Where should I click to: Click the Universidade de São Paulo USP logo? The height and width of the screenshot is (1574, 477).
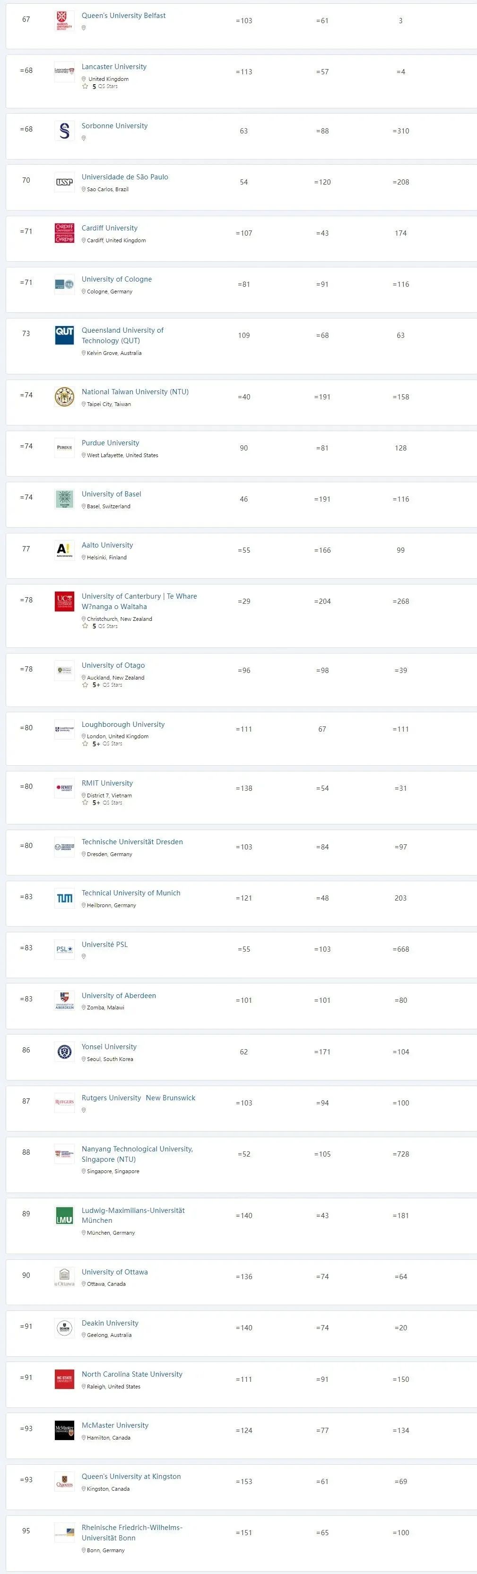[x=64, y=182]
